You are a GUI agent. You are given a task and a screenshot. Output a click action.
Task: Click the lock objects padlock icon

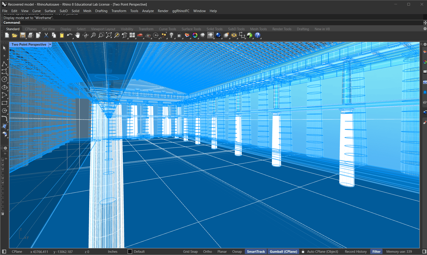[179, 35]
